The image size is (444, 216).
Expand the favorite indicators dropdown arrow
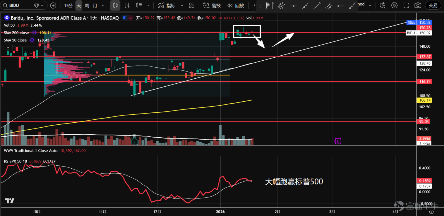[x=182, y=5]
